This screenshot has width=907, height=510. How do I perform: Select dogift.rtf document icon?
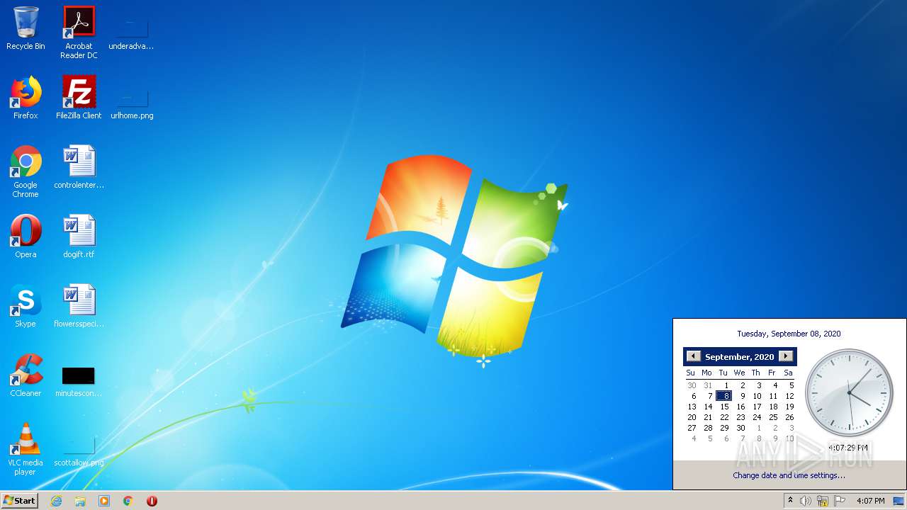[79, 237]
